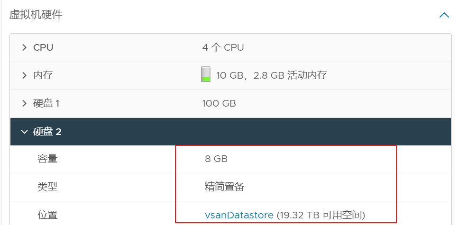Click the "4 个 CPU" value
The image size is (458, 225).
[x=223, y=47]
